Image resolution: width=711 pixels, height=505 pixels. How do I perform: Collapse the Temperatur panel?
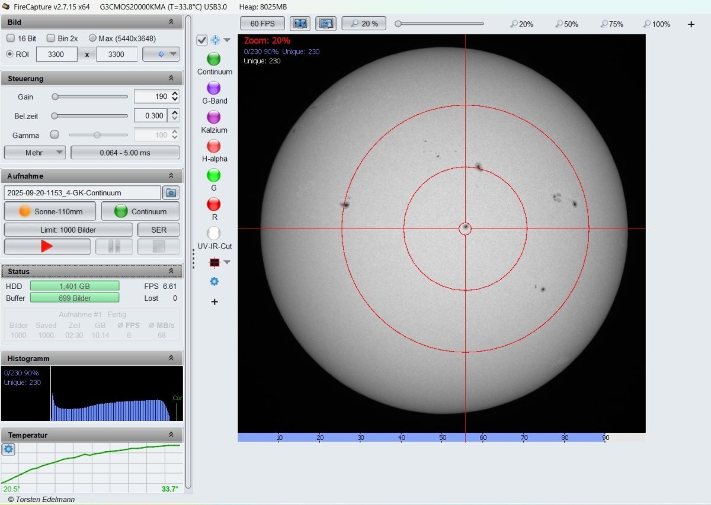point(171,435)
